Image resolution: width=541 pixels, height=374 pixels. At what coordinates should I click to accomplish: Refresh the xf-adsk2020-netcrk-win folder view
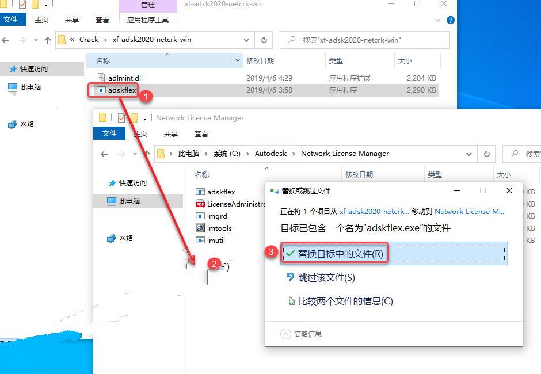click(264, 40)
